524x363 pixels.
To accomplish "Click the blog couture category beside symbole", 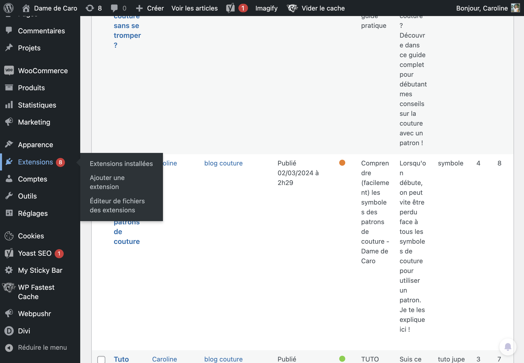I will click(x=223, y=163).
